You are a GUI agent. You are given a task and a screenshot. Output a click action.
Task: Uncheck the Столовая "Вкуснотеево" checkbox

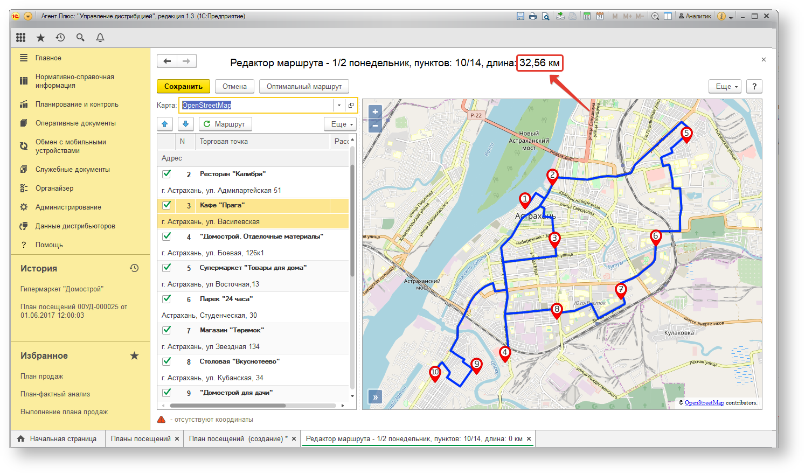click(166, 361)
